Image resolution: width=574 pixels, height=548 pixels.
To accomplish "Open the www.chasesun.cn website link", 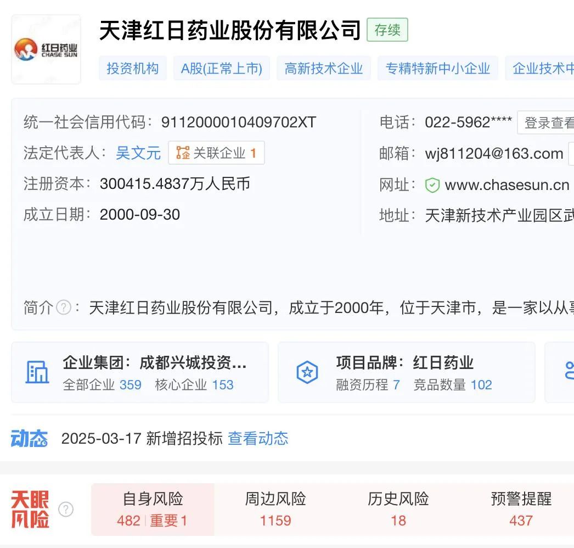I will [507, 185].
